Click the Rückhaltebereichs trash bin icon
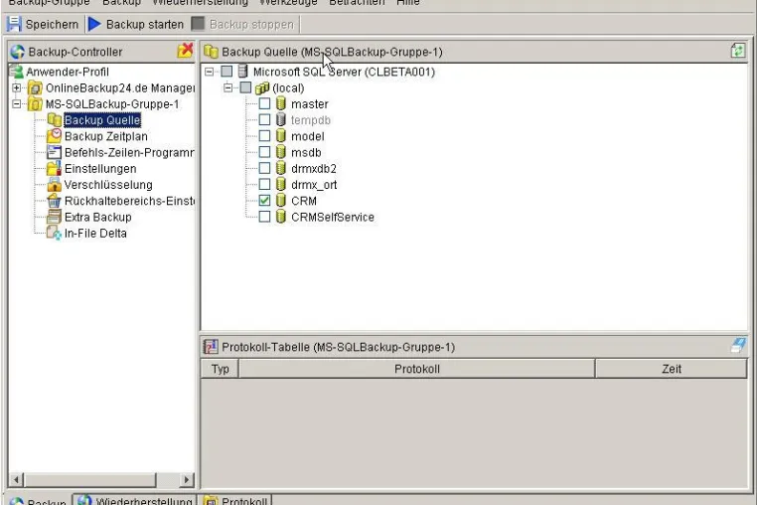The width and height of the screenshot is (757, 505). (x=54, y=201)
